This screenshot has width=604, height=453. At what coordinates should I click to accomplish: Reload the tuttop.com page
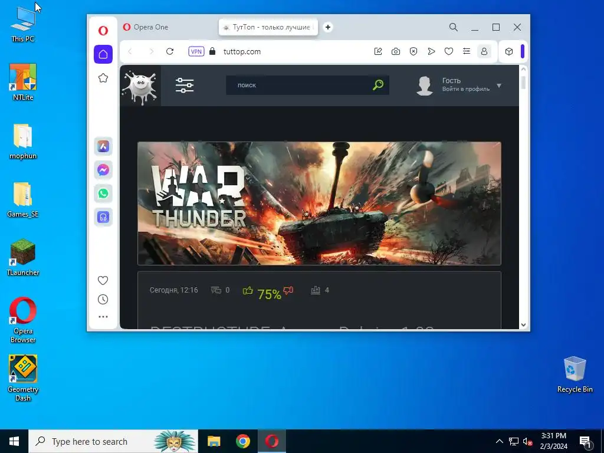click(x=170, y=52)
